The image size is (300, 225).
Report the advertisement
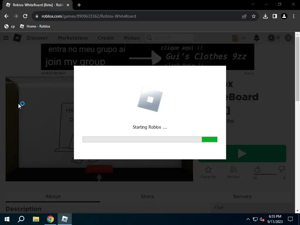click(249, 73)
